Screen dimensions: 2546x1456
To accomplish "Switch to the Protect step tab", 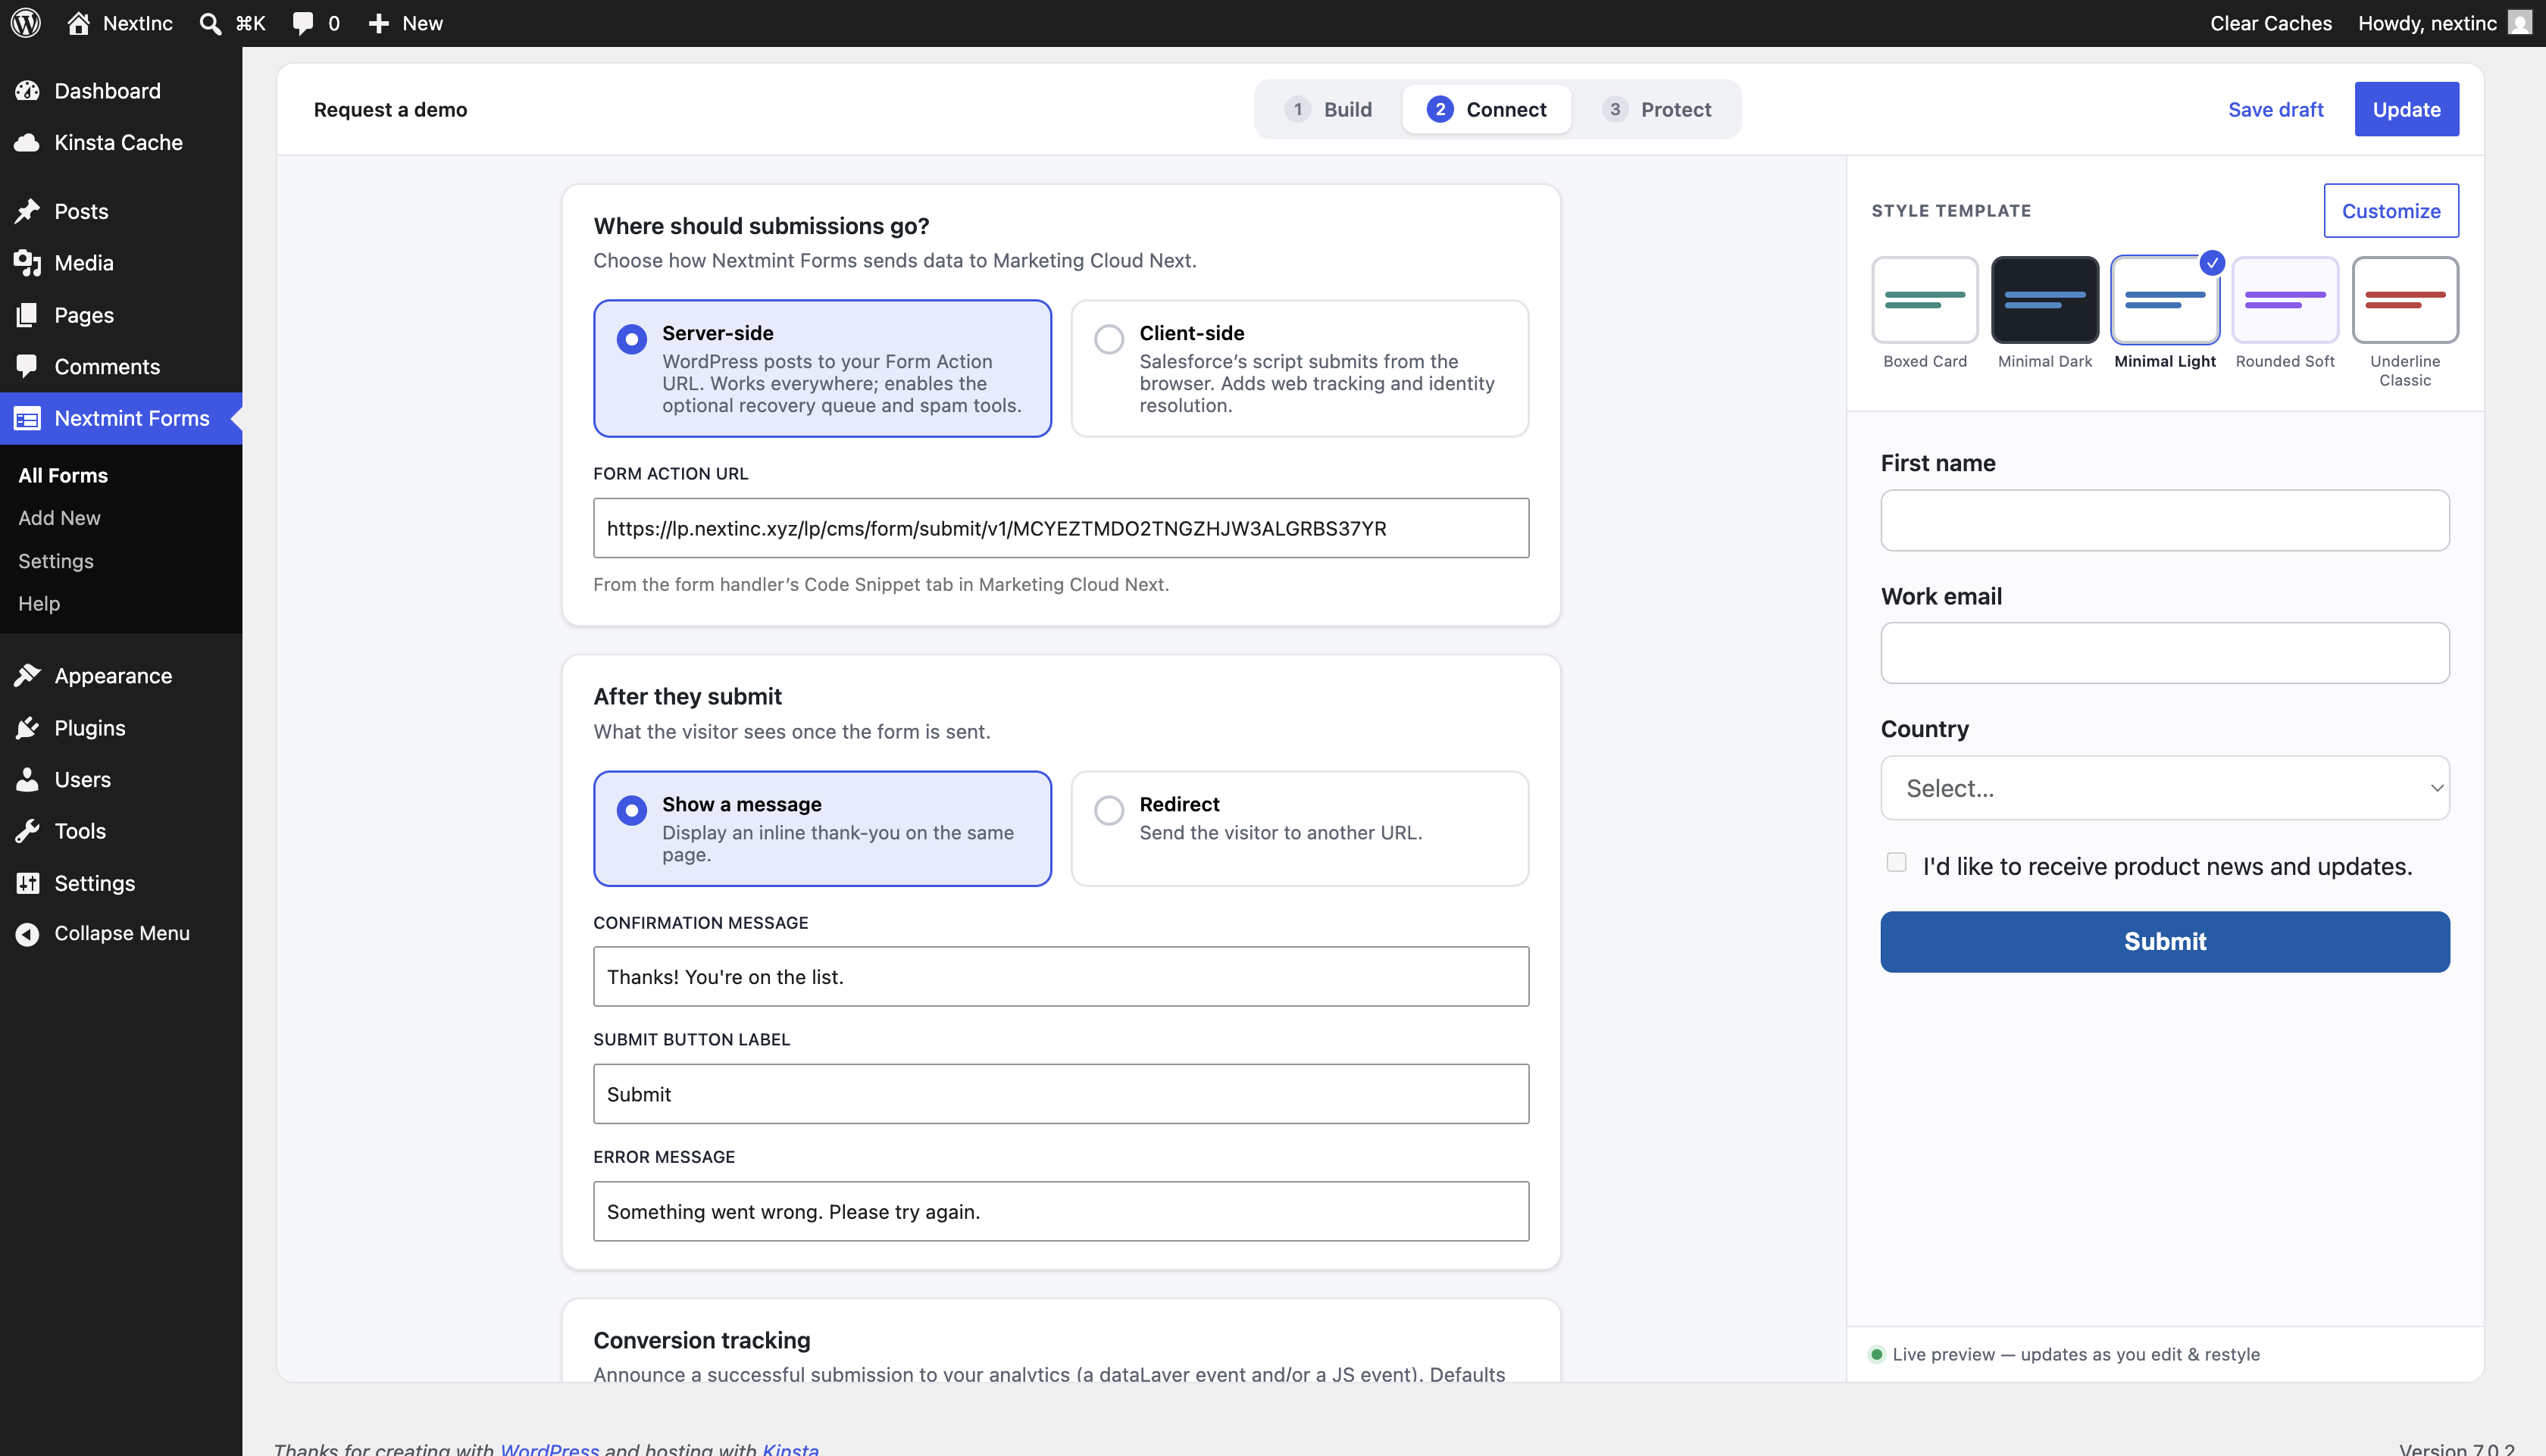I will [1656, 109].
